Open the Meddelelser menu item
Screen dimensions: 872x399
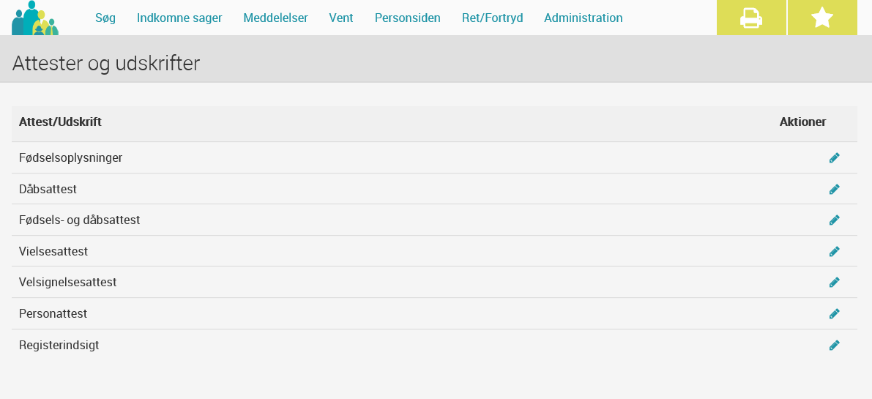click(x=276, y=18)
